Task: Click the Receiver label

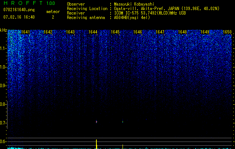Action: pos(76,13)
